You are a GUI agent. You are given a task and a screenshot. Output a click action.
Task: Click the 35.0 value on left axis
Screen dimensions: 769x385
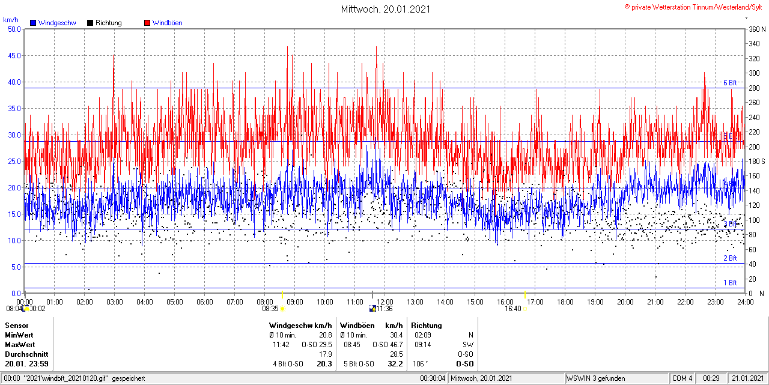coord(14,108)
